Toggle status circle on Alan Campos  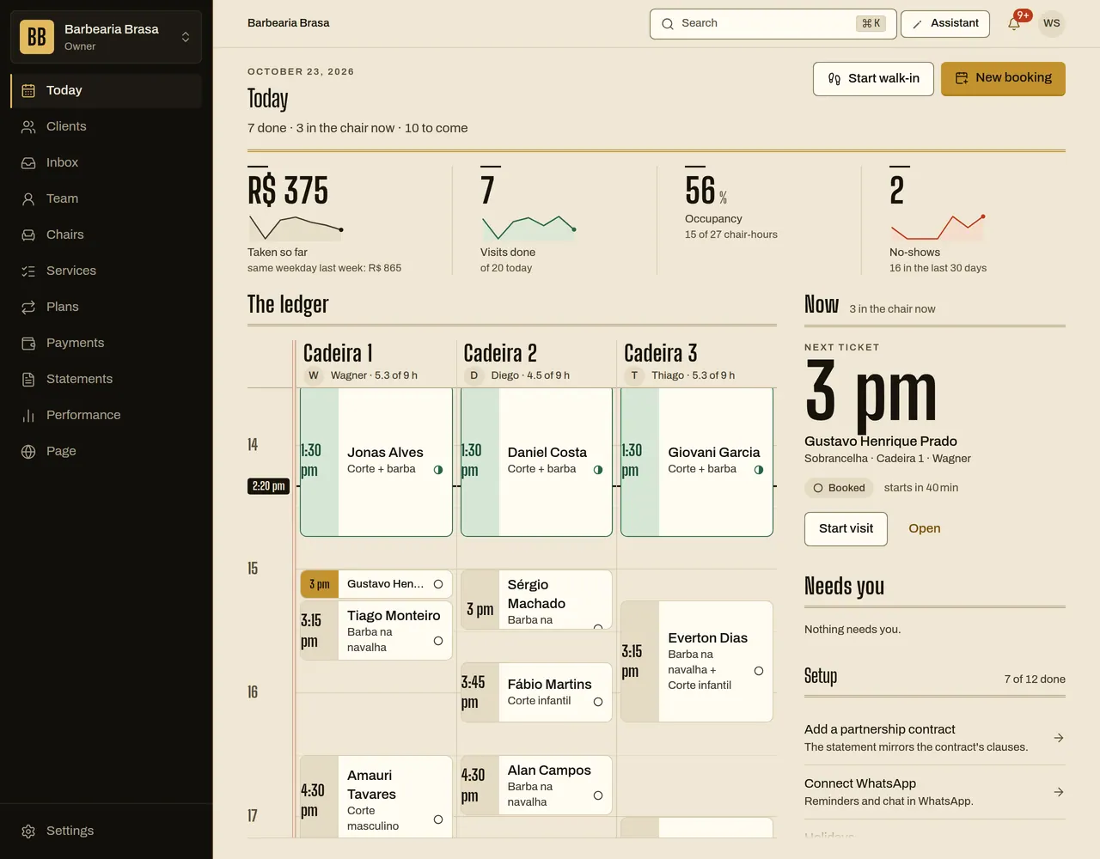pyautogui.click(x=598, y=795)
